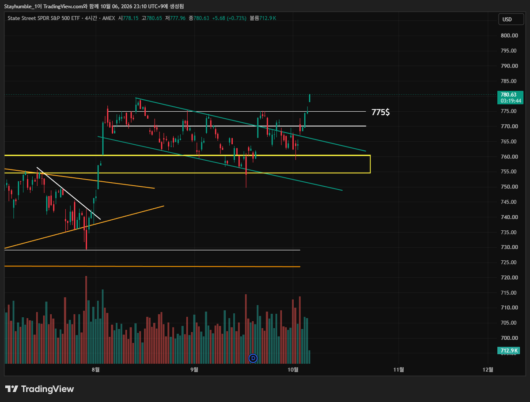Click the 8월 time axis label

tap(96, 370)
